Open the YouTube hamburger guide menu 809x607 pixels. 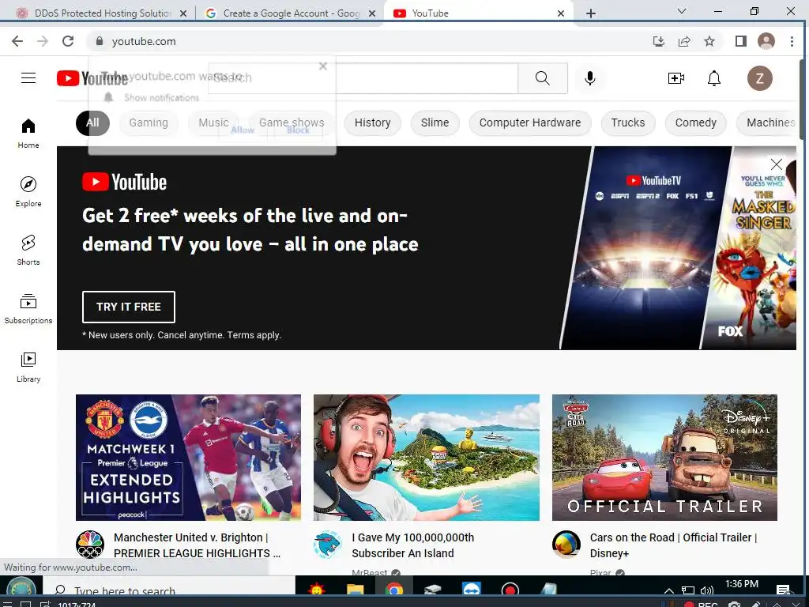pyautogui.click(x=28, y=78)
